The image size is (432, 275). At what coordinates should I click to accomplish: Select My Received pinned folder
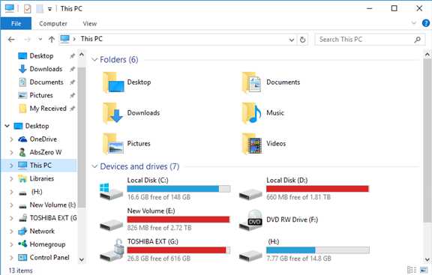(48, 109)
